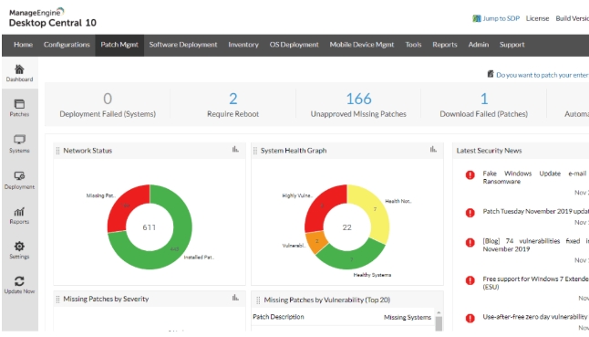589x337 pixels.
Task: Open the 166 Unapproved Missing Patches count
Action: pos(358,99)
